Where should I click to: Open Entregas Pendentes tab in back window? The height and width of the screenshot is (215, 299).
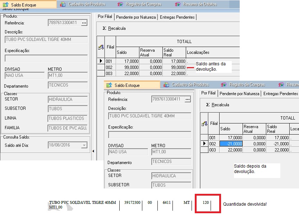point(177,17)
